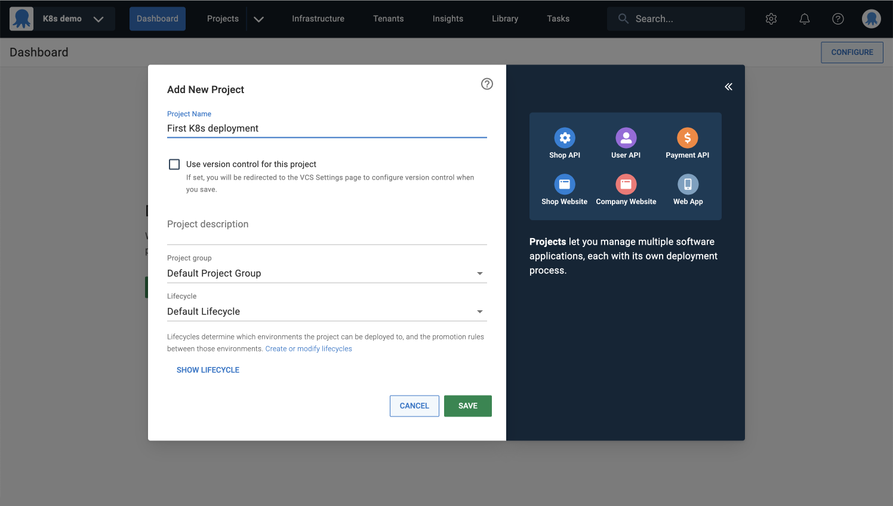Screen dimensions: 893x506
Task: Open notifications via the bell icon
Action: click(804, 18)
